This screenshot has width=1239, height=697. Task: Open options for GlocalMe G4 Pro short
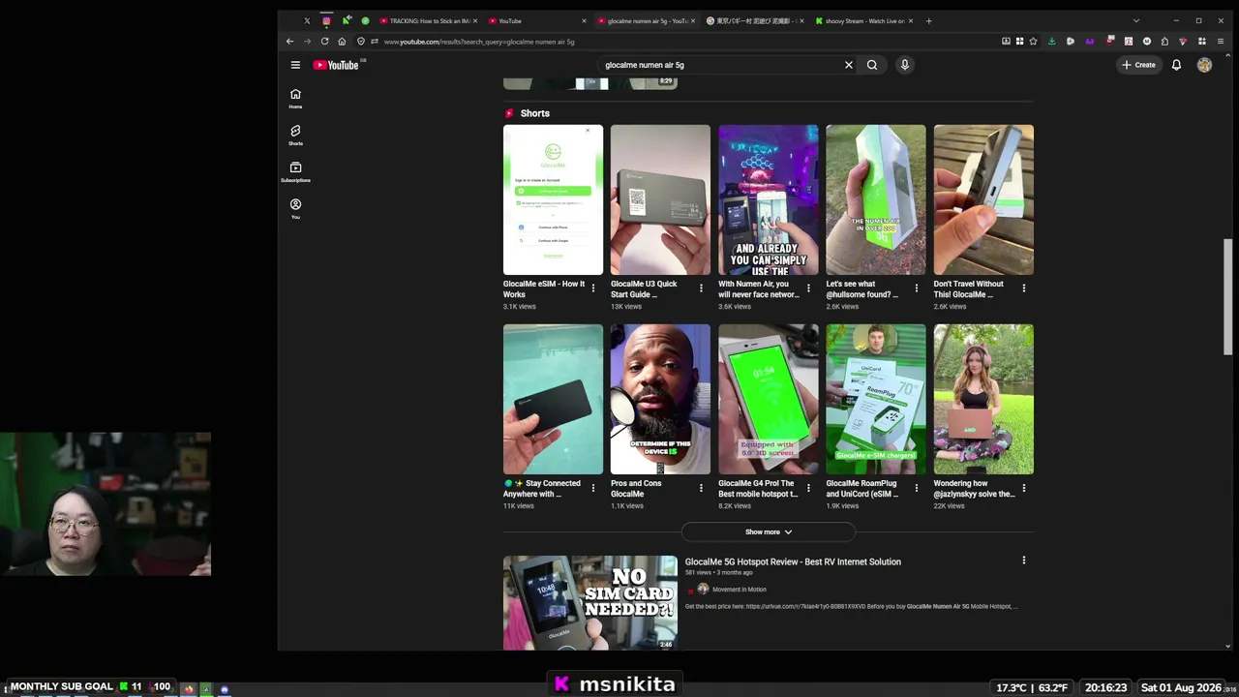[x=808, y=488]
